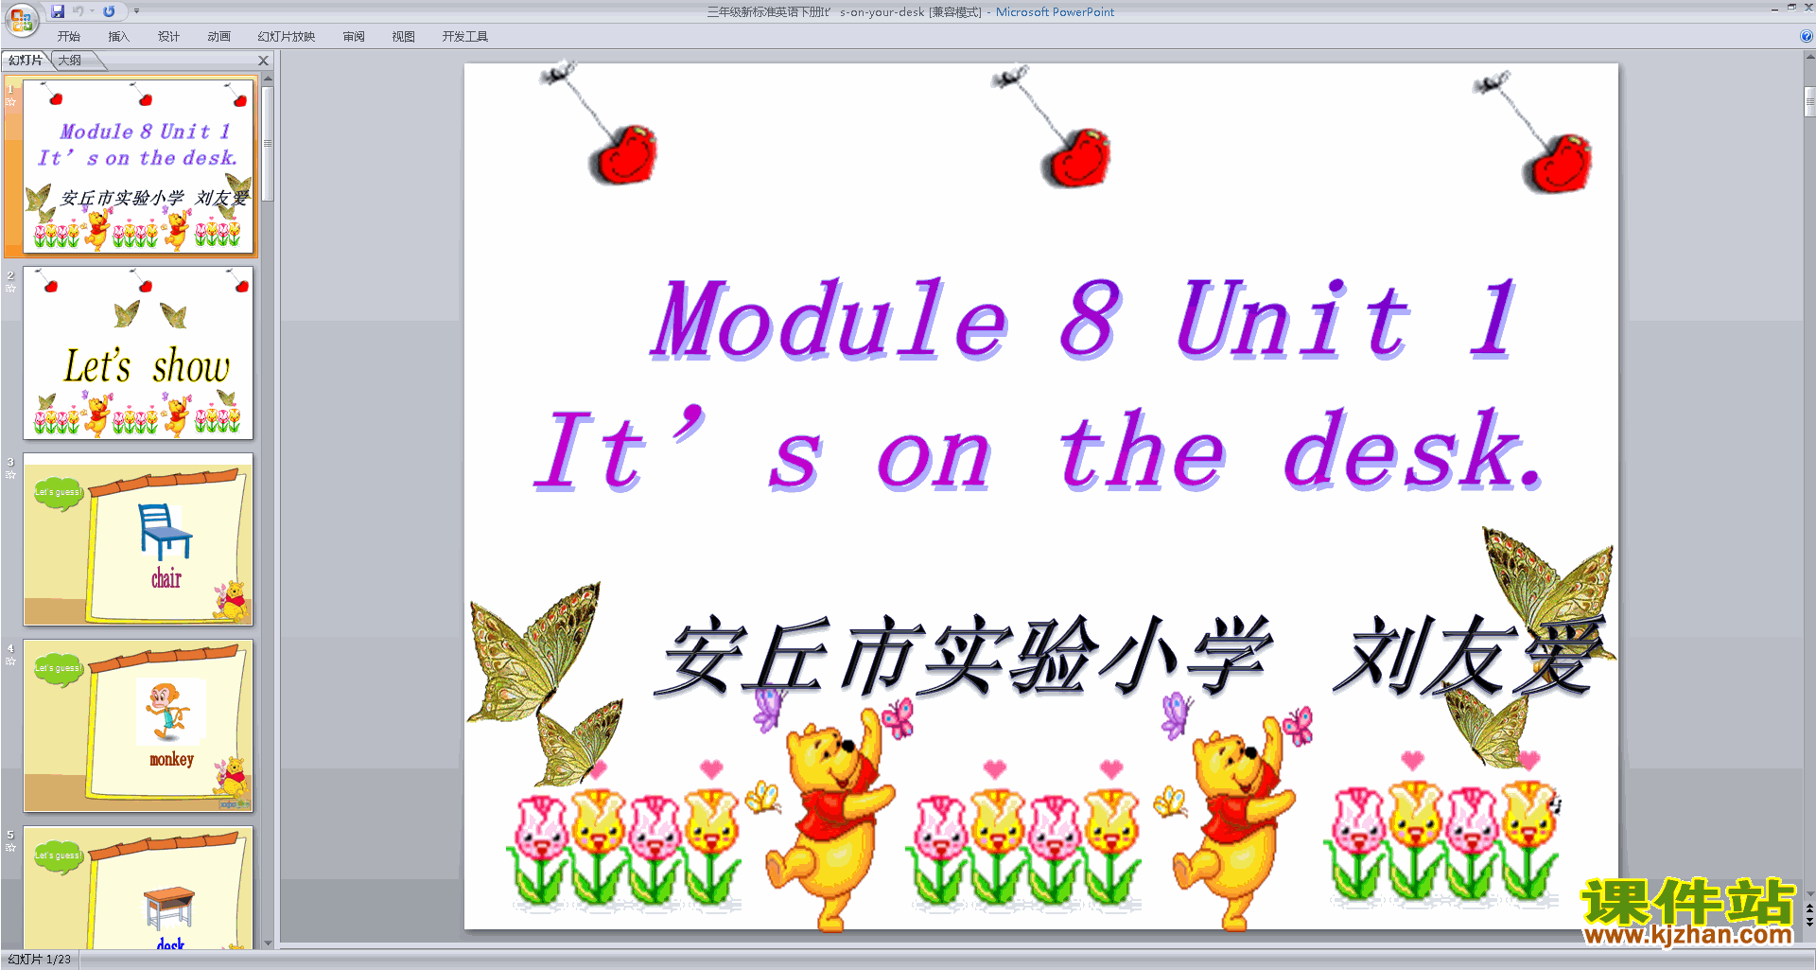Click title text Module 8 Unit 1
Image resolution: width=1816 pixels, height=970 pixels.
click(x=1084, y=320)
